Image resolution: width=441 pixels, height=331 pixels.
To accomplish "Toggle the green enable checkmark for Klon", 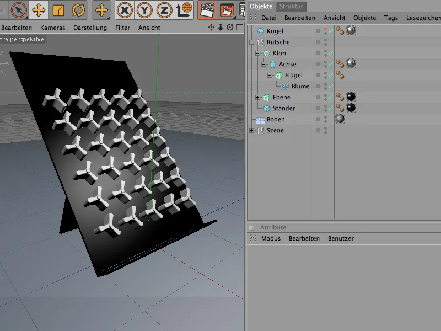I will (330, 54).
